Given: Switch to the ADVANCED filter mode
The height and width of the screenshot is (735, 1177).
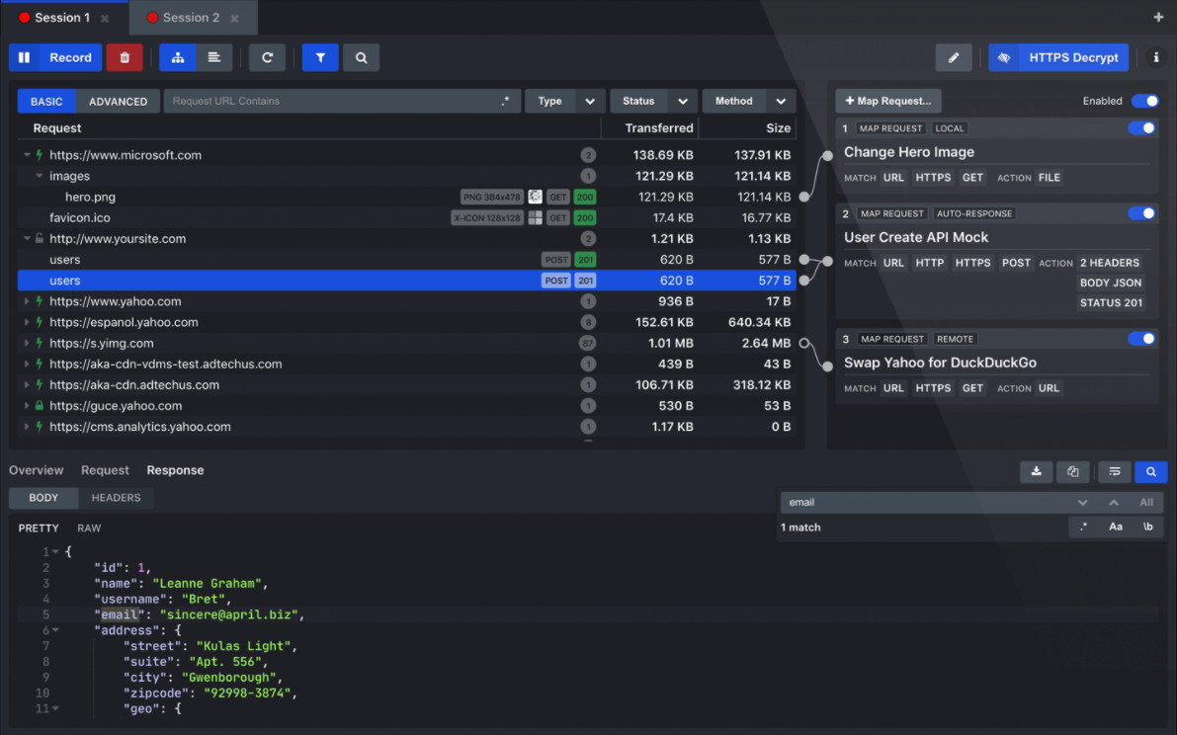Looking at the screenshot, I should 118,101.
